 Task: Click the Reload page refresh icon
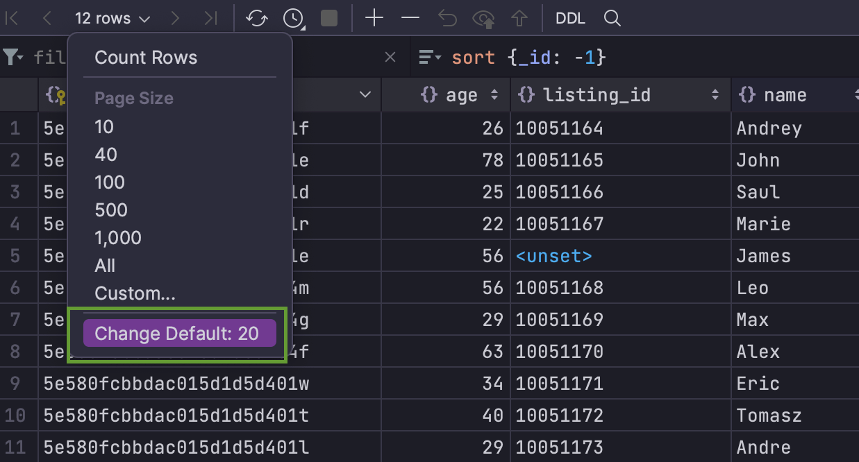pos(257,19)
